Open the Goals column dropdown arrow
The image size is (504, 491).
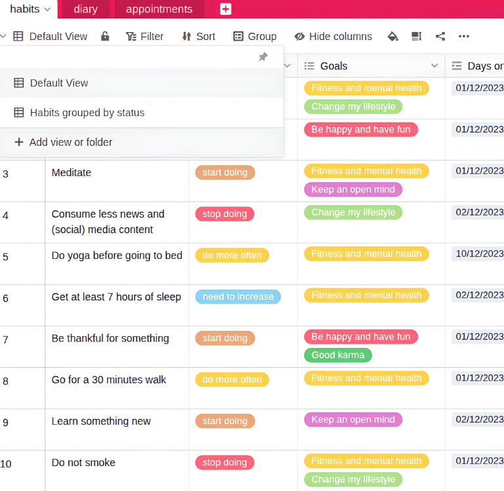pyautogui.click(x=434, y=66)
